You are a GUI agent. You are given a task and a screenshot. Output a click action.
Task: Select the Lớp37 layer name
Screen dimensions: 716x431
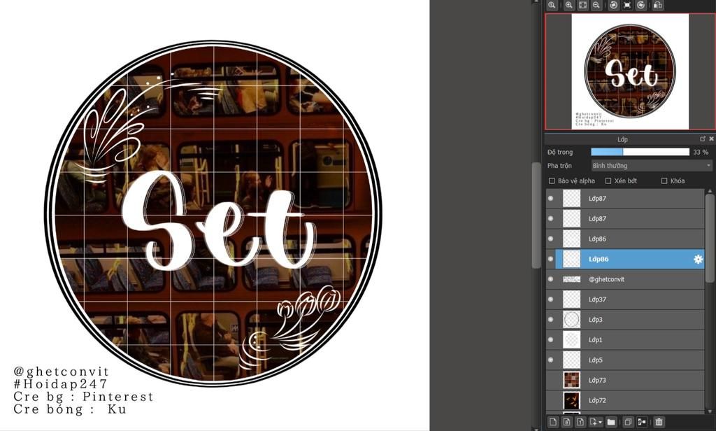point(597,299)
